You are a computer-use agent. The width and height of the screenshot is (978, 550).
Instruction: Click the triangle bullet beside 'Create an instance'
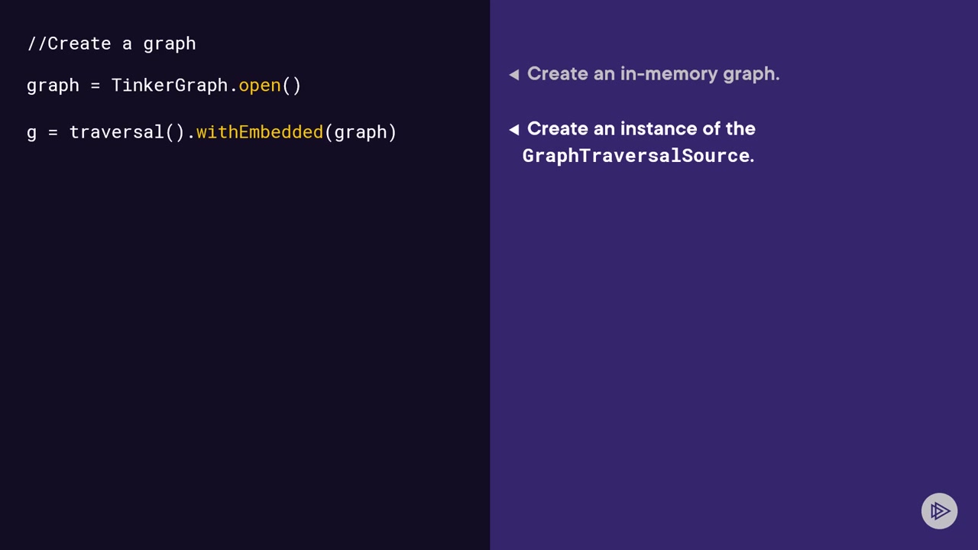[x=514, y=130]
